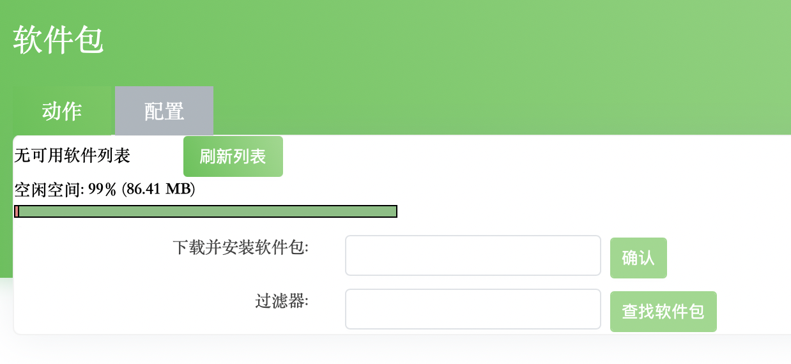Click the small red used-space bar segment
This screenshot has width=791, height=364.
click(17, 211)
